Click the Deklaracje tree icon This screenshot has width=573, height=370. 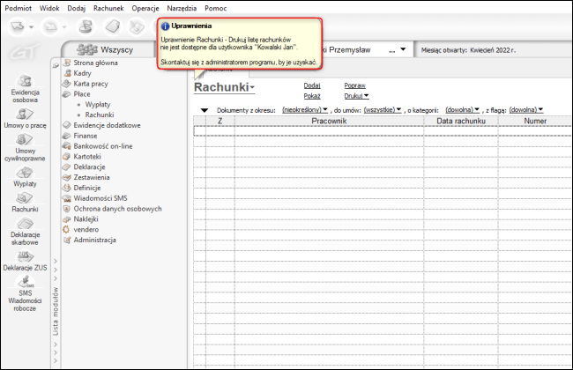pyautogui.click(x=66, y=166)
